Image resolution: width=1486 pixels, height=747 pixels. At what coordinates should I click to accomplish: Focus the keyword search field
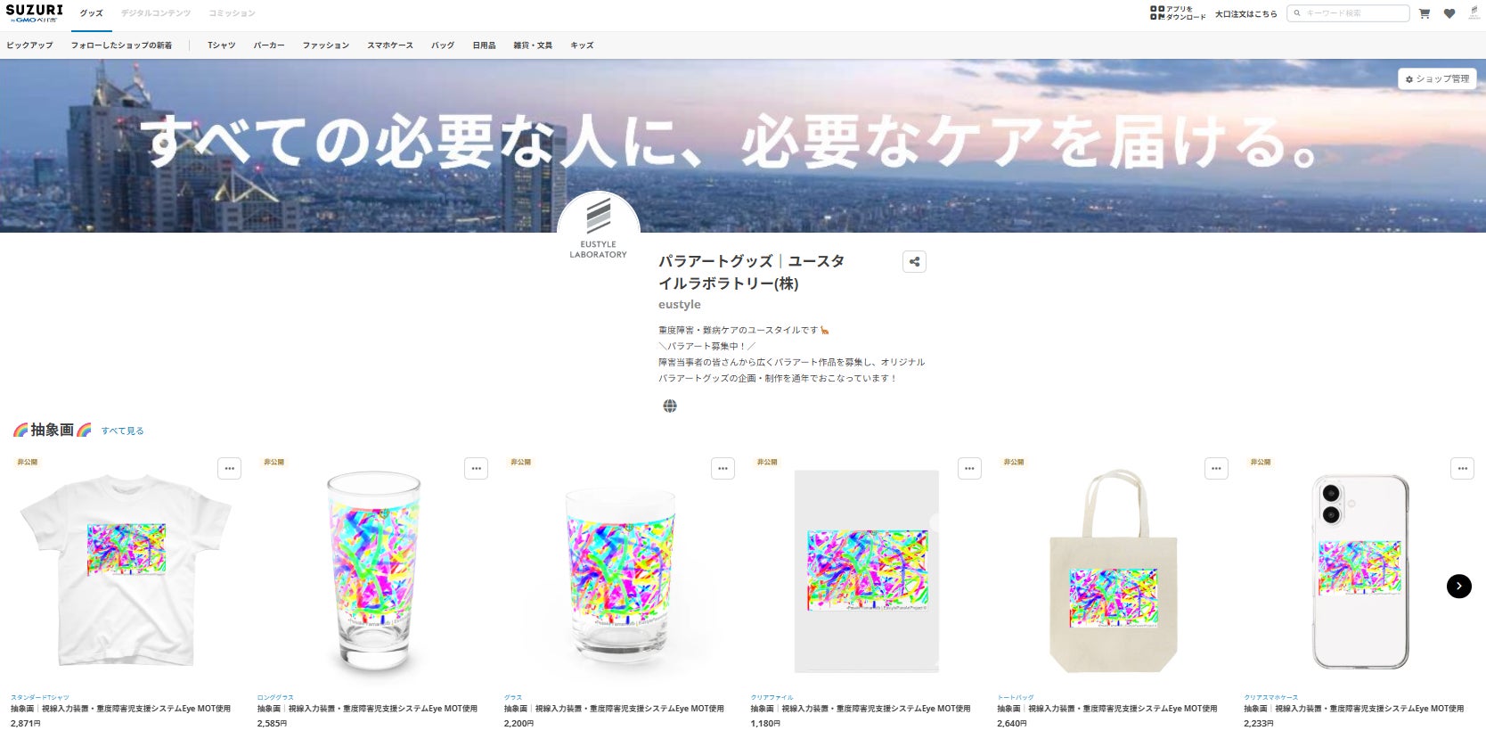tap(1348, 13)
